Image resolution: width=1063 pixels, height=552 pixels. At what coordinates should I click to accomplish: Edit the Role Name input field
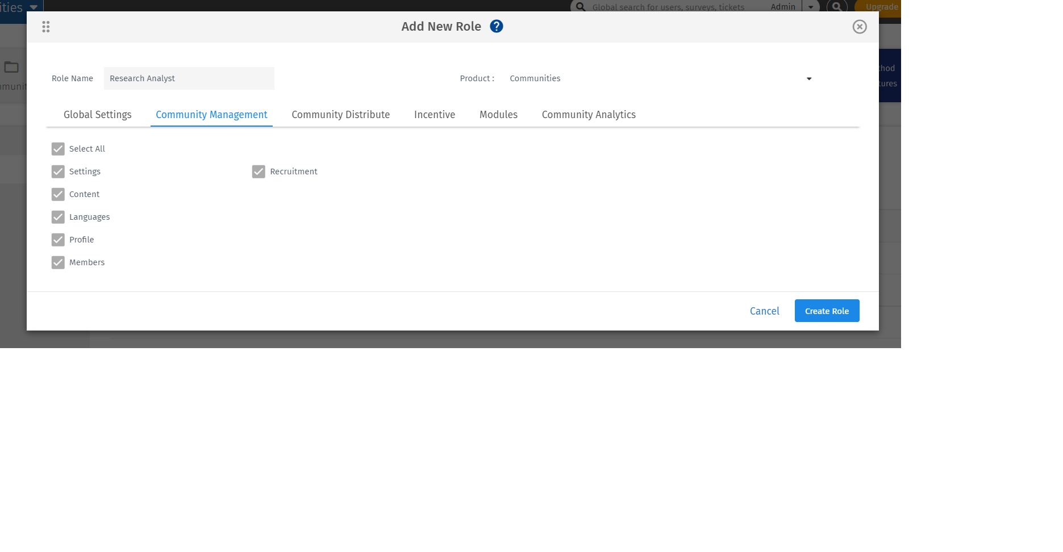coord(189,78)
